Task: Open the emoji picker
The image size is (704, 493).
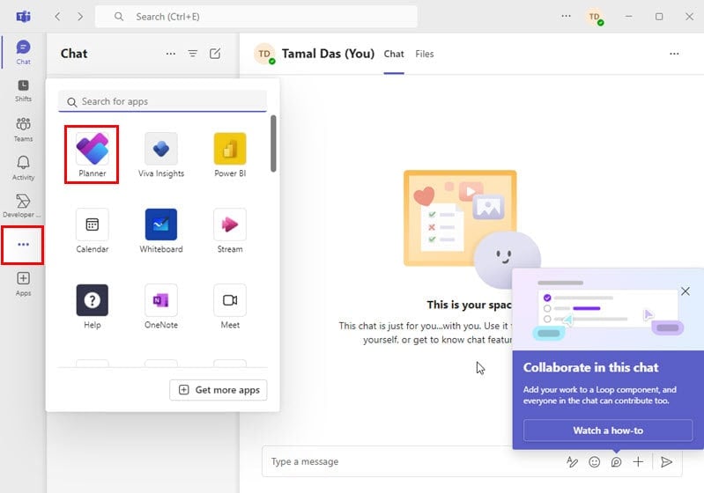Action: click(594, 461)
